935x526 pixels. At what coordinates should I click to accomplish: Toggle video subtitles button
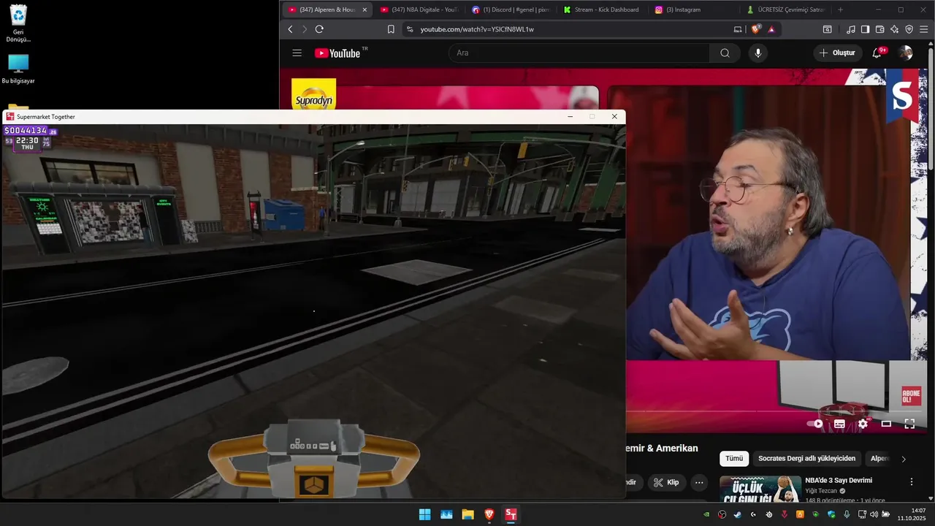point(839,423)
